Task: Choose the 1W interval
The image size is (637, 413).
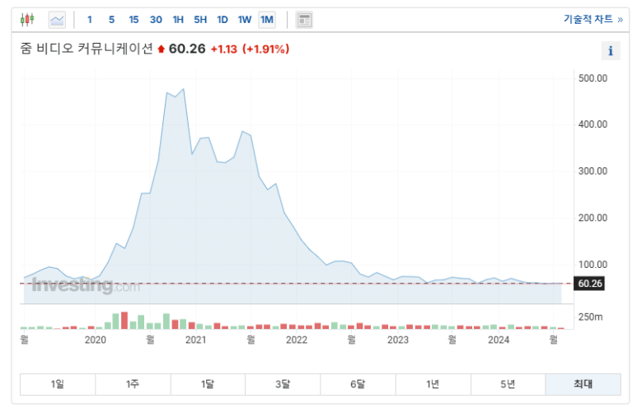Action: pyautogui.click(x=245, y=20)
